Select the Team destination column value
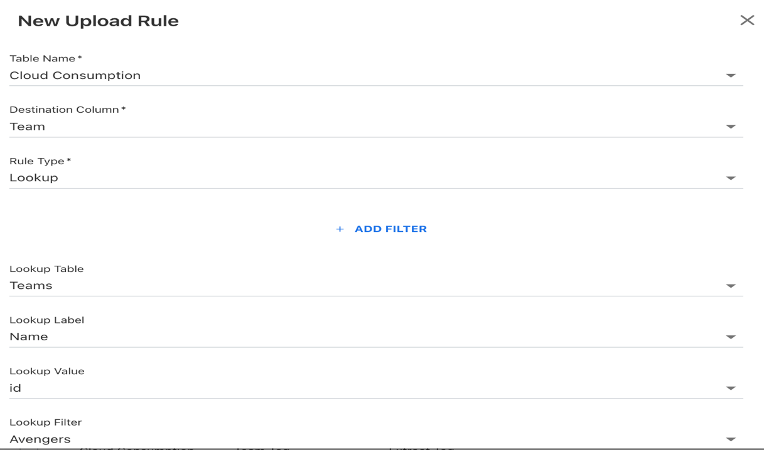This screenshot has width=764, height=450. click(x=28, y=127)
